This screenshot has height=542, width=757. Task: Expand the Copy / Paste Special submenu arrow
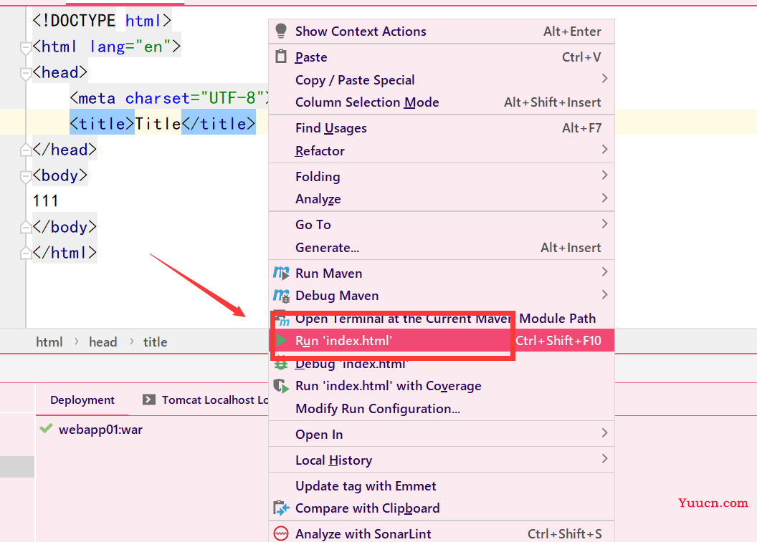604,78
